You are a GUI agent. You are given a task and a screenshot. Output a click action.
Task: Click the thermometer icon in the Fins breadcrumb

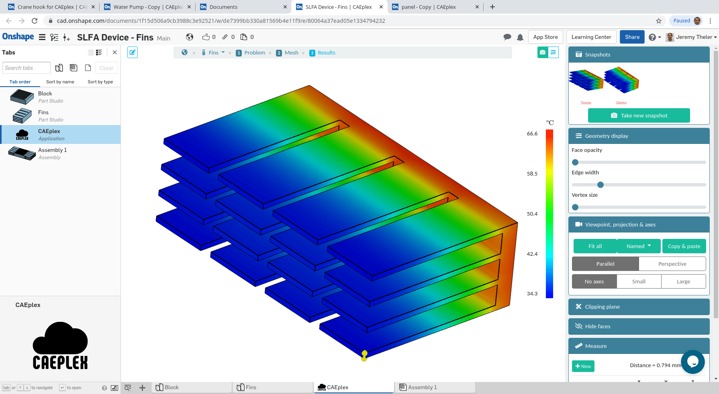pyautogui.click(x=204, y=52)
